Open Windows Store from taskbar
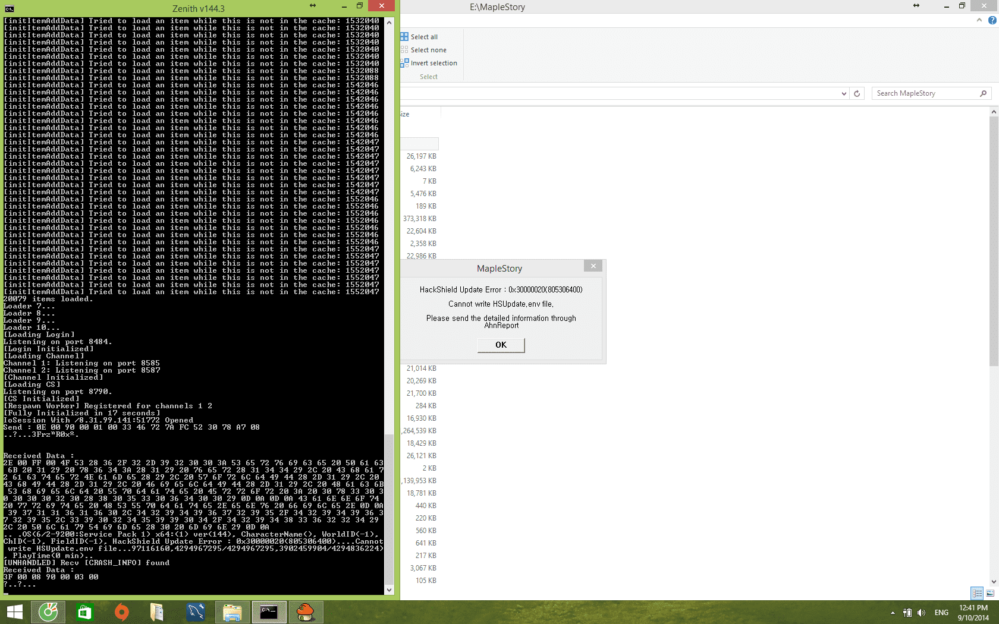 pyautogui.click(x=85, y=612)
